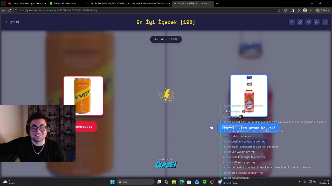Screen dimensions: 332x186
Task: Launch Copilot from the taskbar
Action: (x=167, y=182)
